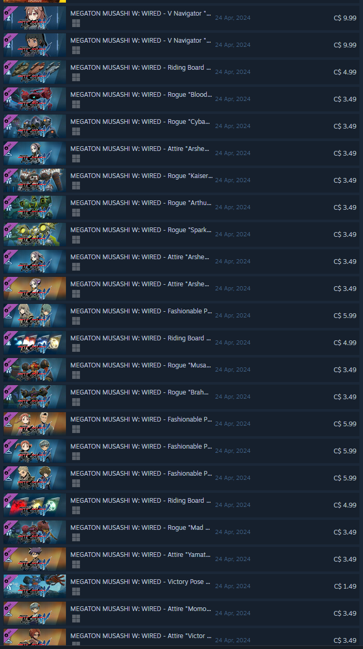Click Windows icon under Rogue "Brah" DLC
The image size is (363, 649).
pyautogui.click(x=76, y=402)
